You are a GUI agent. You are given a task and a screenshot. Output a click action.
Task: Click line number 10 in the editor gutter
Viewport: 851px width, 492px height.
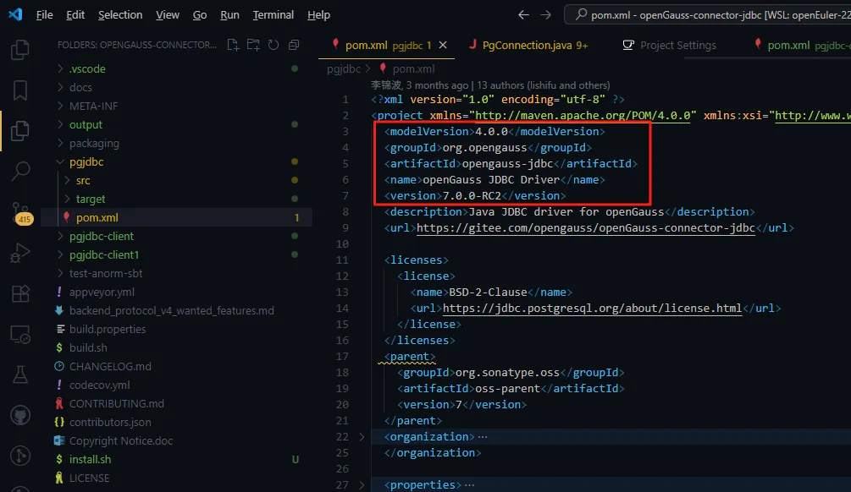point(342,243)
